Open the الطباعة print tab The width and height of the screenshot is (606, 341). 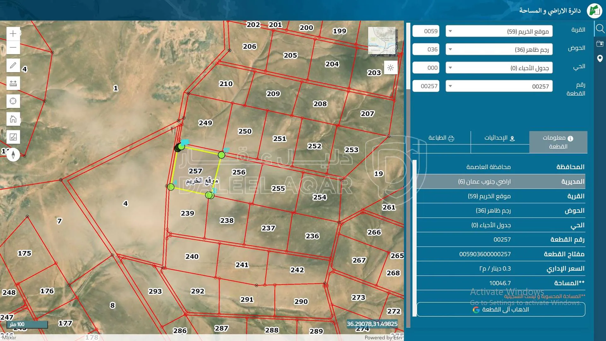[441, 138]
